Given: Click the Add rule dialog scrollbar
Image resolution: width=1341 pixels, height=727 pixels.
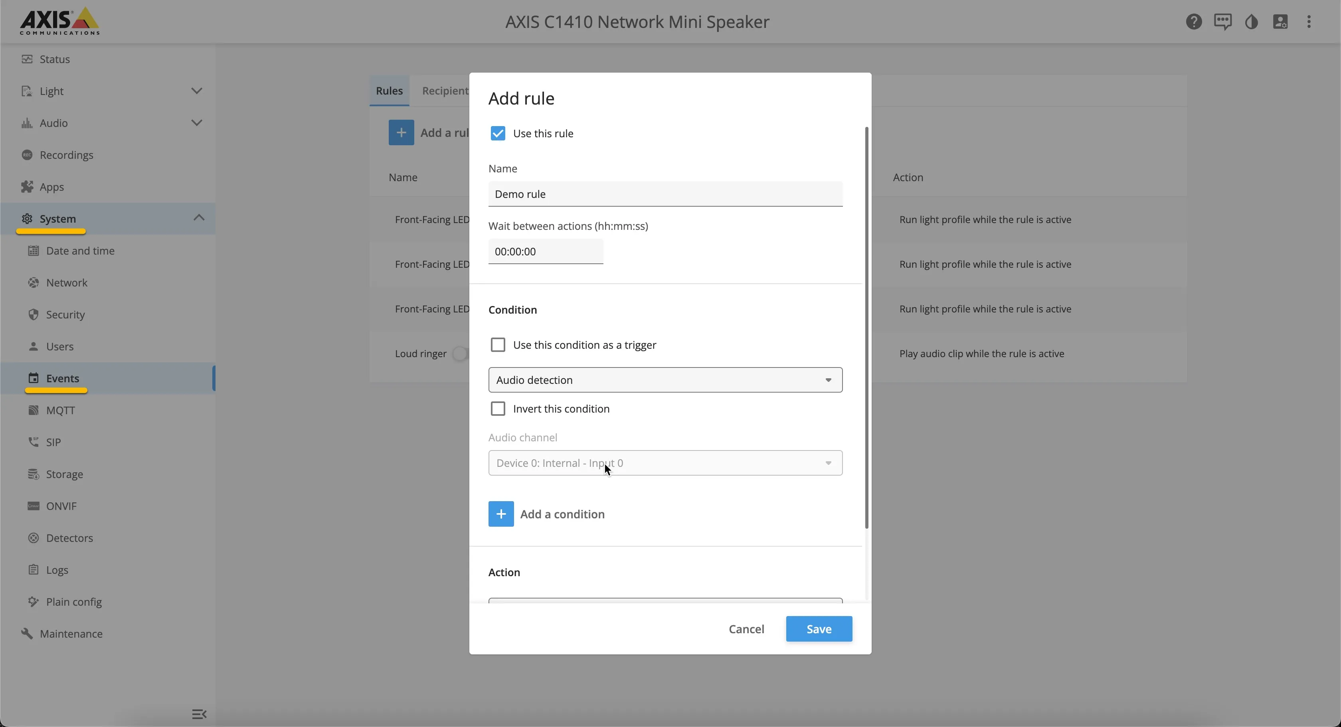Looking at the screenshot, I should pos(867,328).
